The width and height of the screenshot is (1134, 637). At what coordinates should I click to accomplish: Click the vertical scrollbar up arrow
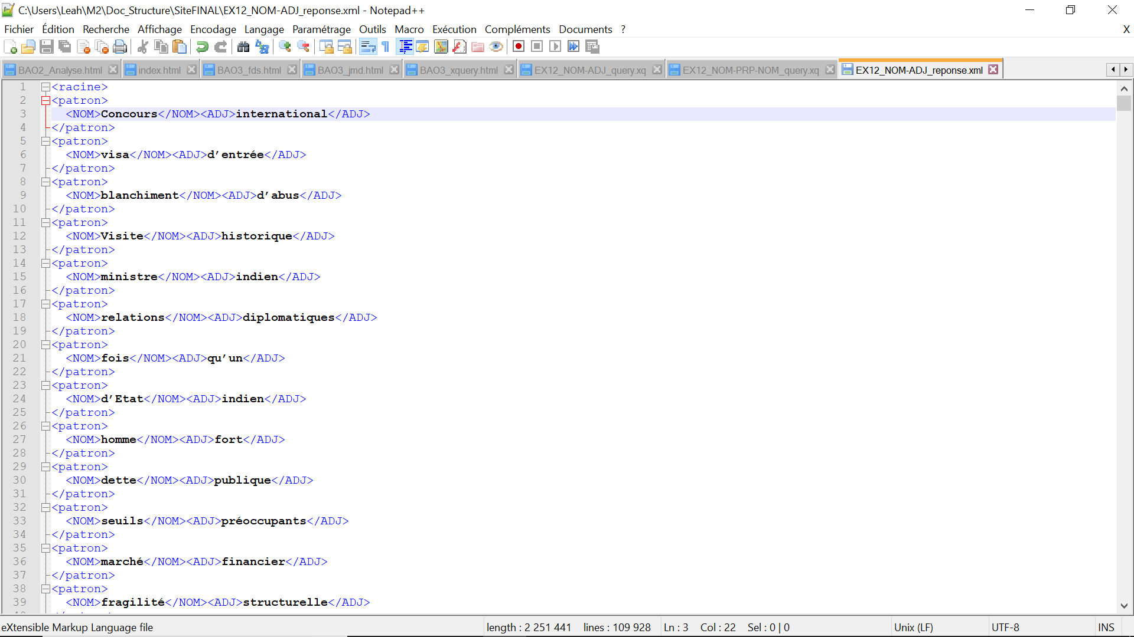pyautogui.click(x=1124, y=88)
